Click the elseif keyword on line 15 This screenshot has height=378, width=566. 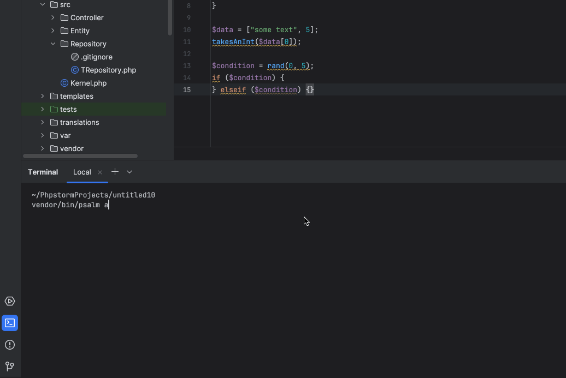[233, 89]
